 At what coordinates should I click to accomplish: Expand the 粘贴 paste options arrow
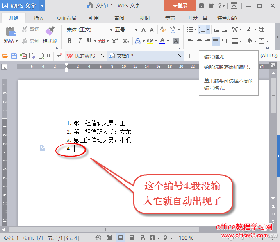17,41
